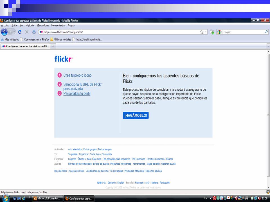
Task: Open the Historial menu
Action: (x=30, y=26)
